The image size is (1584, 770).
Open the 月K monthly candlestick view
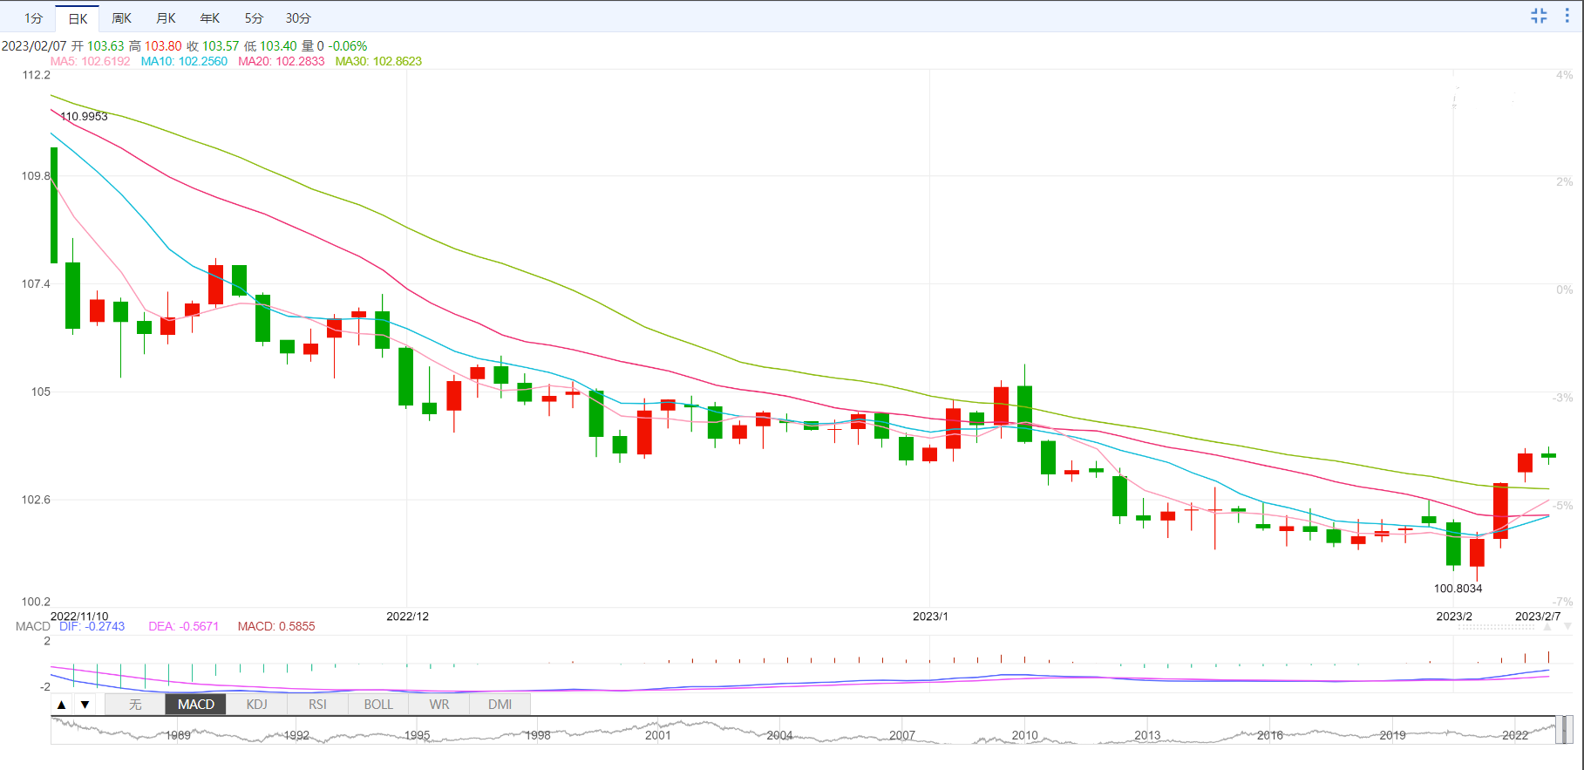point(166,18)
